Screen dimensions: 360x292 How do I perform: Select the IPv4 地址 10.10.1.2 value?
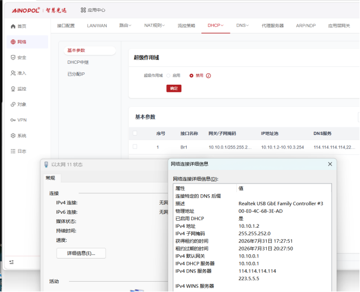coord(249,226)
